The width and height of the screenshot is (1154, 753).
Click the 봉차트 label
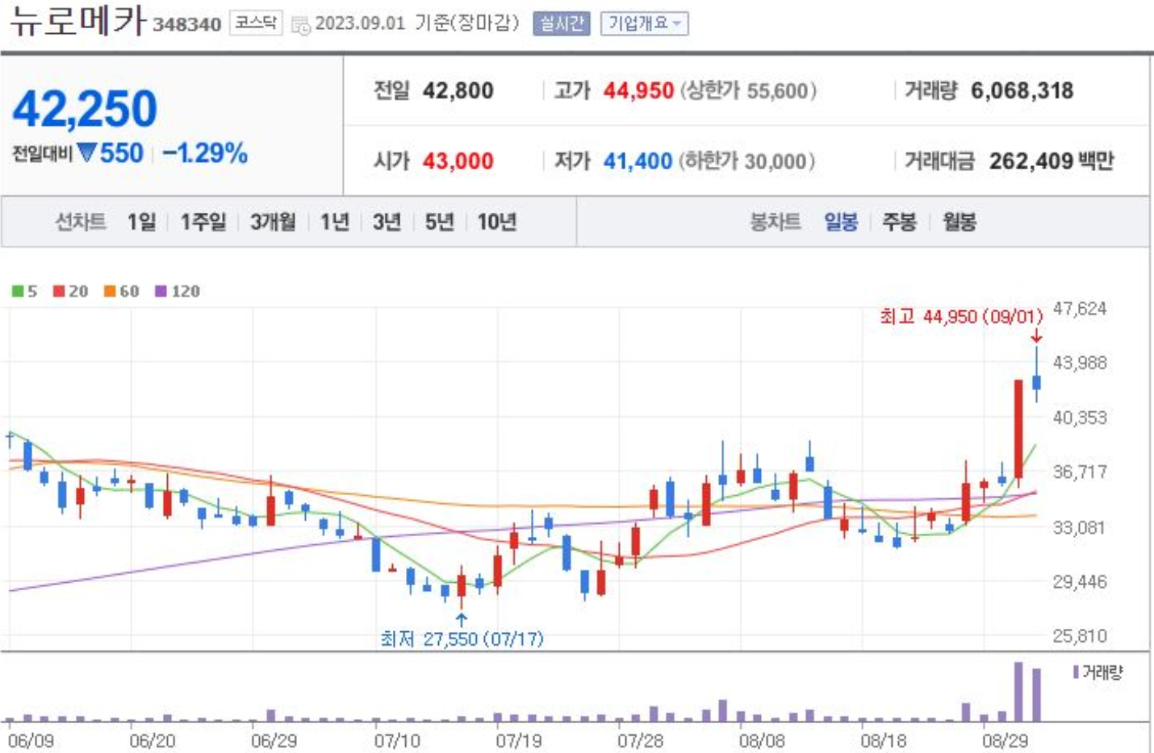coord(776,222)
